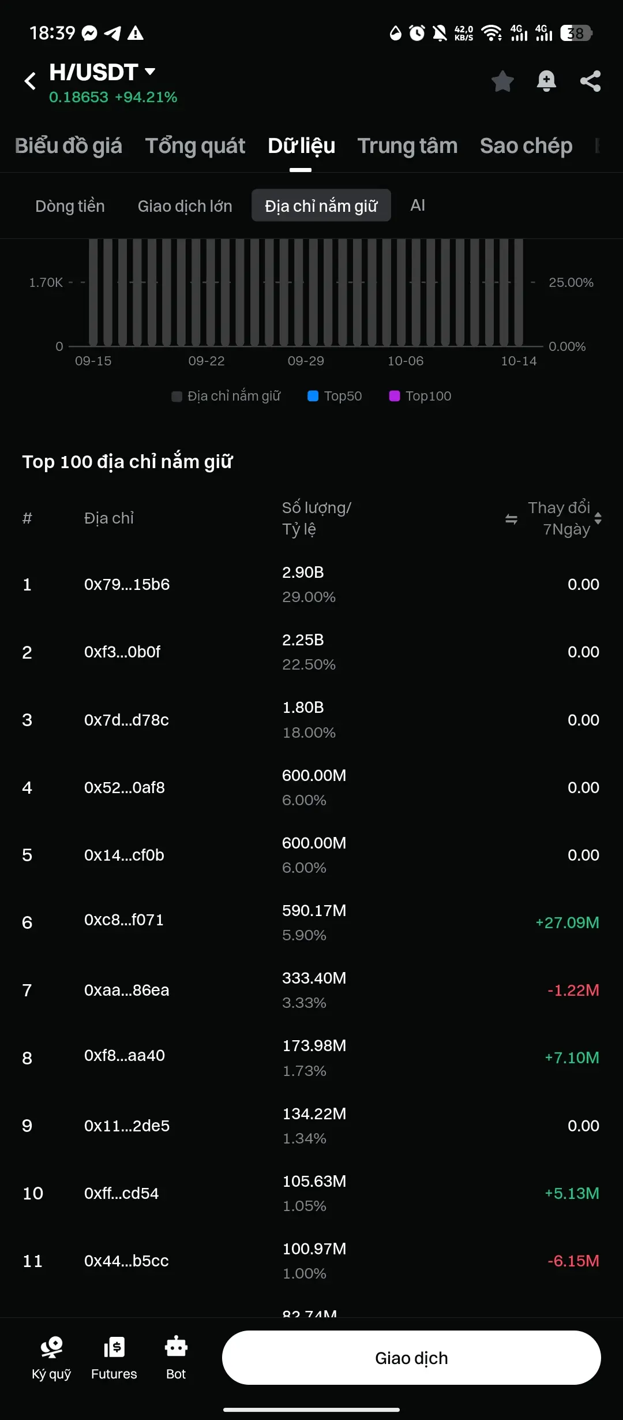The image size is (623, 1420).
Task: Toggle Địa chỉ nắm giữ legend series
Action: point(226,396)
